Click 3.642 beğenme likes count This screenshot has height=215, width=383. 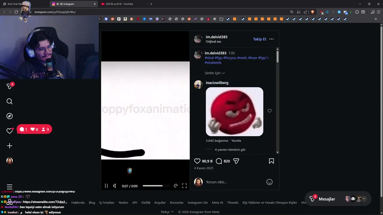(x=217, y=141)
